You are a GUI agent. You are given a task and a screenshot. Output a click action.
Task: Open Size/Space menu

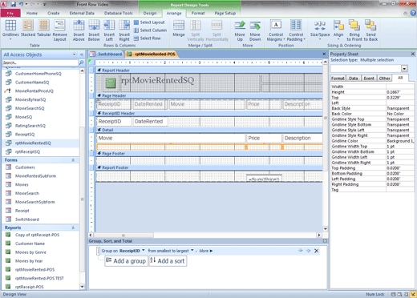(x=320, y=30)
